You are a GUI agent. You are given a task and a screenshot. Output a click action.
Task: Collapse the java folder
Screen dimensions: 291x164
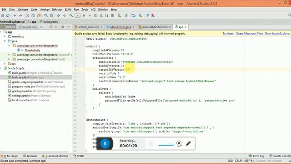(5, 41)
